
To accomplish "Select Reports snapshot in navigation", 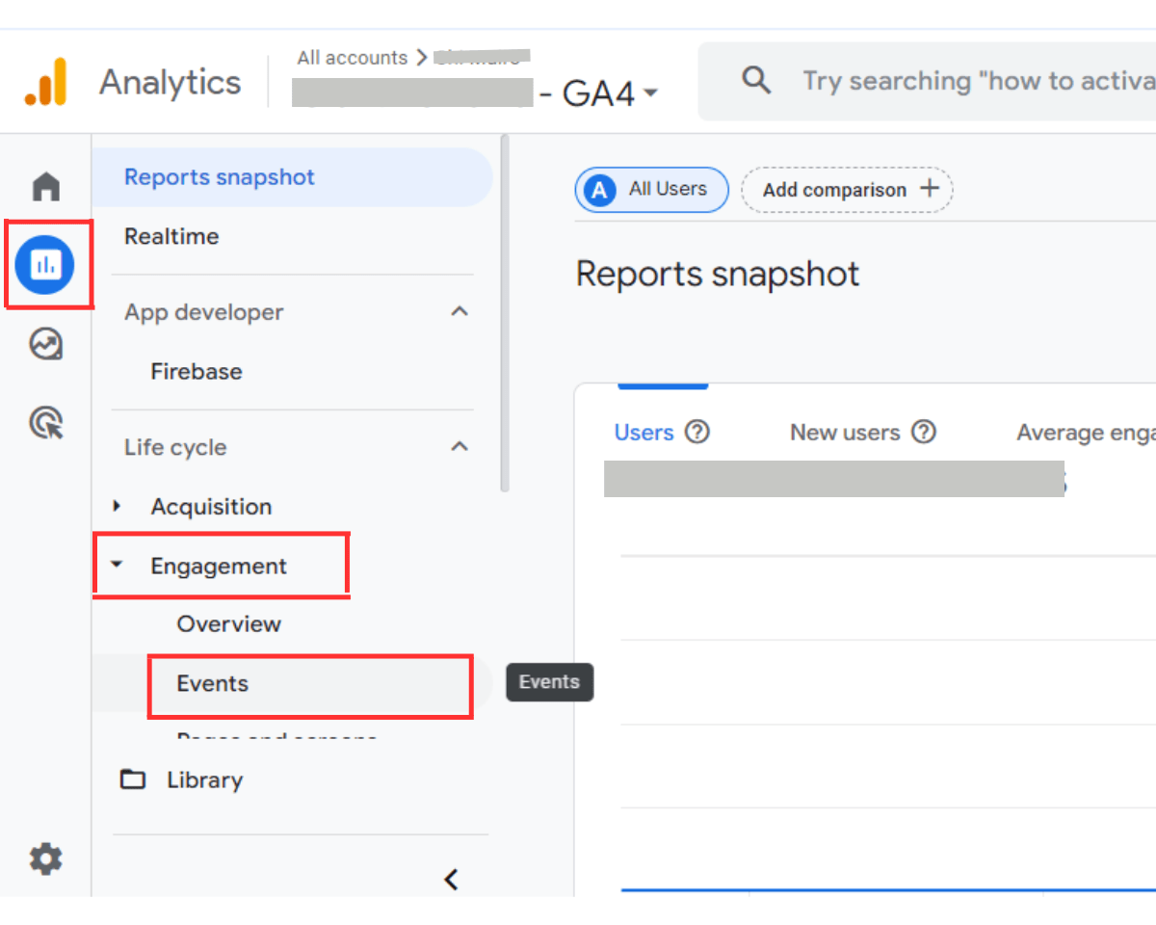I will point(293,177).
